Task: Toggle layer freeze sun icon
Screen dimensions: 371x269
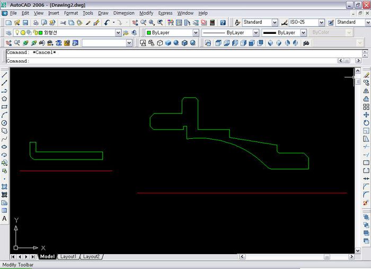Action: (x=23, y=33)
